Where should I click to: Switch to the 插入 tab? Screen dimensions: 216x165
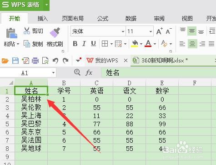pyautogui.click(x=43, y=19)
